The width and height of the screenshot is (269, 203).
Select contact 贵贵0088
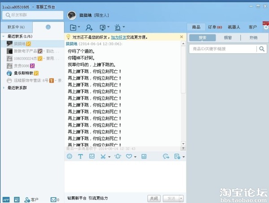(x=32, y=66)
